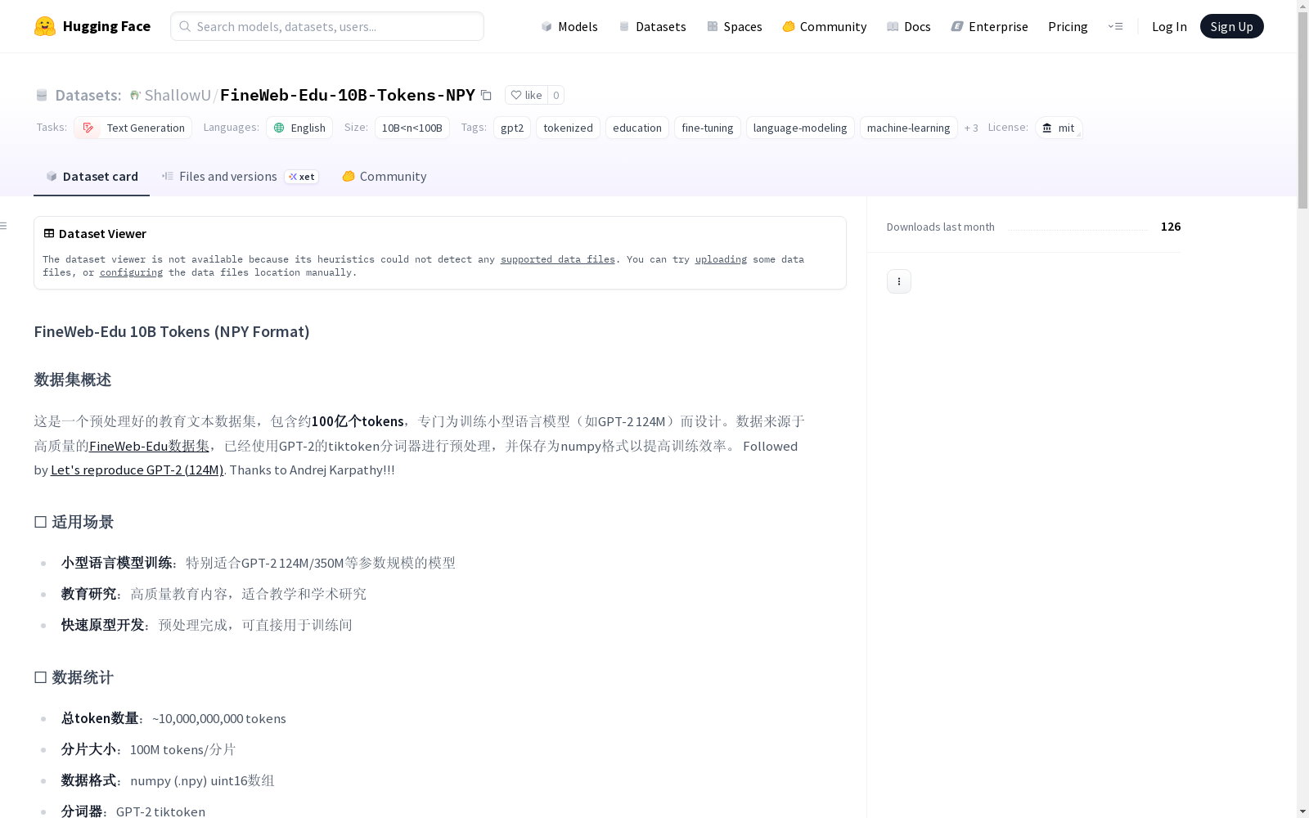The height and width of the screenshot is (818, 1309).
Task: Follow the uploading link in the viewer notice
Action: pos(721,259)
